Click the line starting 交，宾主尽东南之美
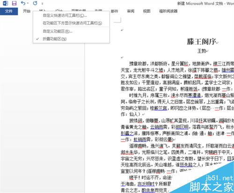The height and width of the screenshot is (193, 234). coord(177,76)
